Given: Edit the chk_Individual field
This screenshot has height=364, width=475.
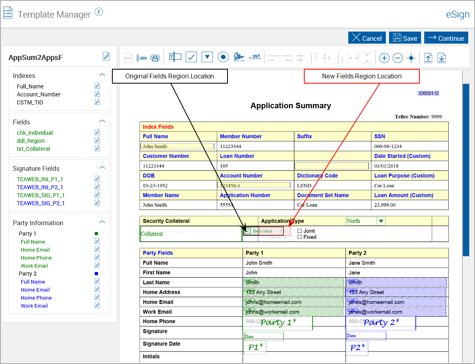Looking at the screenshot, I should [97, 132].
